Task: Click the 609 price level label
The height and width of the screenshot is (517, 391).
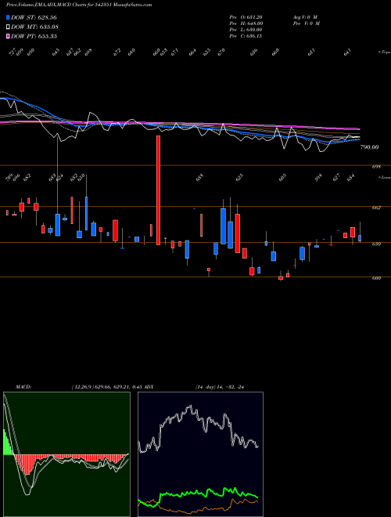Action: [x=376, y=278]
